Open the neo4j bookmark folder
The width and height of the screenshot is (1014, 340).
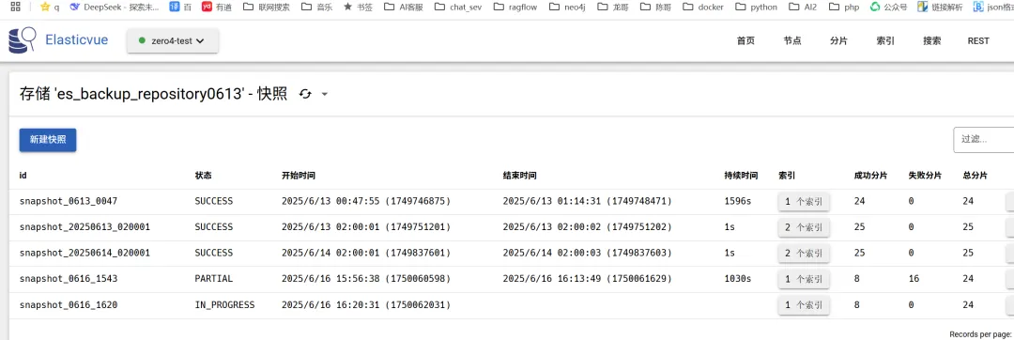coord(567,8)
